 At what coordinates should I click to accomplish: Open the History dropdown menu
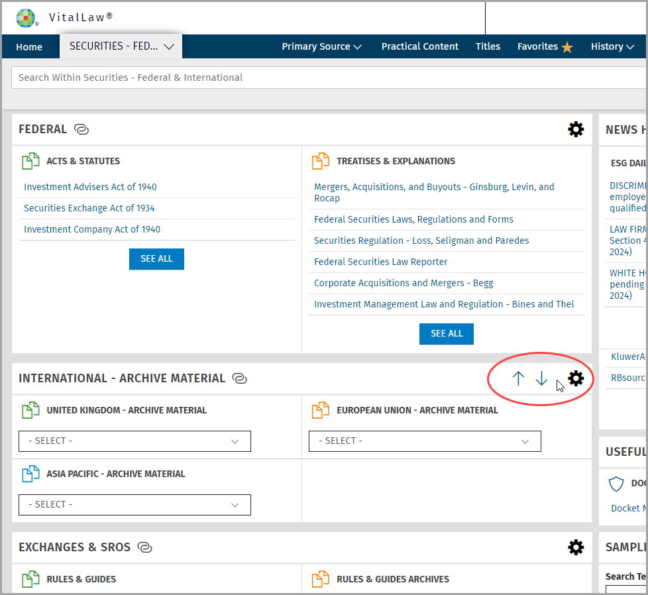click(612, 46)
